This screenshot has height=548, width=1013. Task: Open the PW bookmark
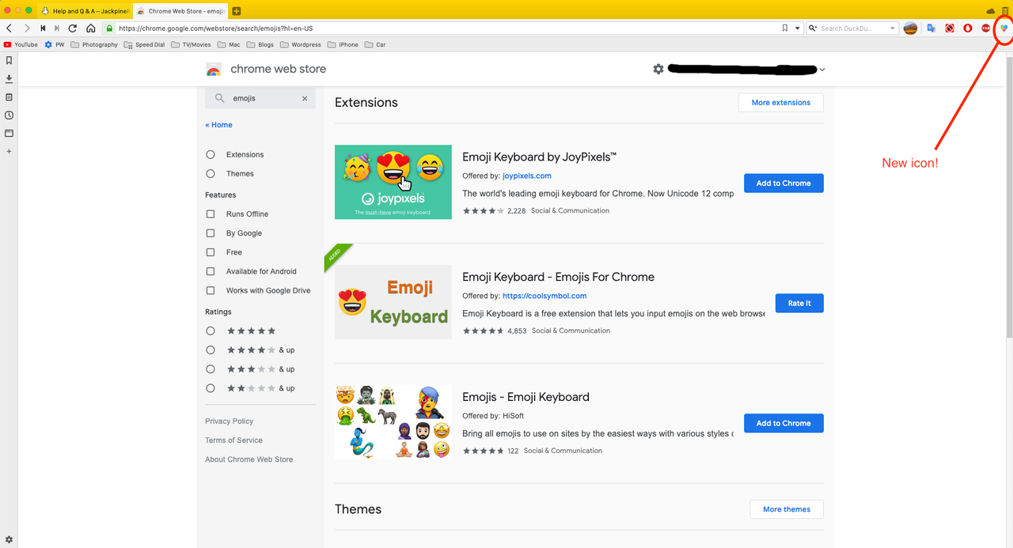tap(55, 45)
